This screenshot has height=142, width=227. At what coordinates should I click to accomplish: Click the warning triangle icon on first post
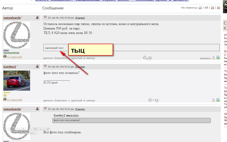click(x=213, y=58)
